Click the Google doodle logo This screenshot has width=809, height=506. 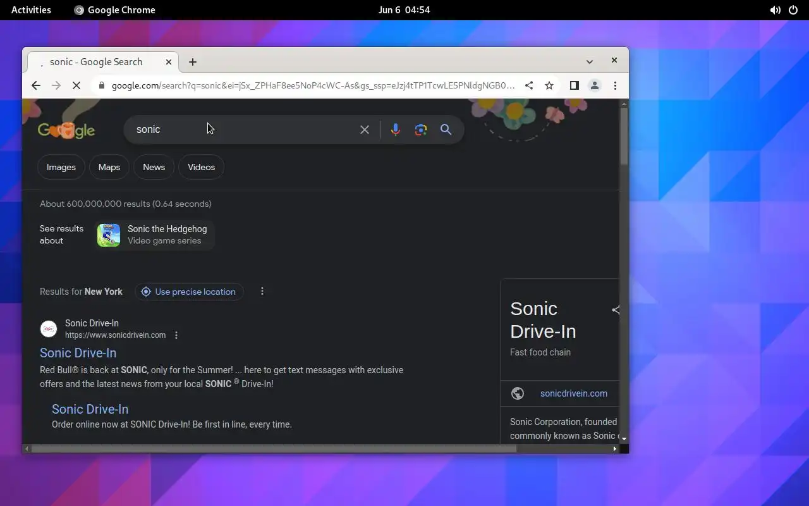coord(66,130)
